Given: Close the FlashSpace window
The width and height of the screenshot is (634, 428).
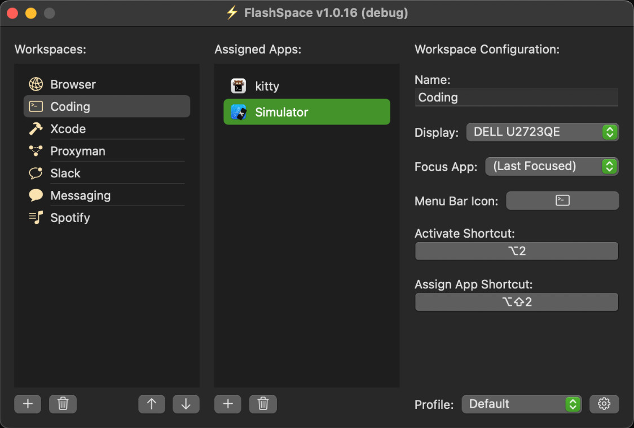Looking at the screenshot, I should [12, 14].
